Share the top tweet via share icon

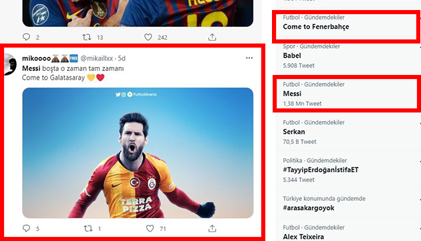pyautogui.click(x=212, y=37)
